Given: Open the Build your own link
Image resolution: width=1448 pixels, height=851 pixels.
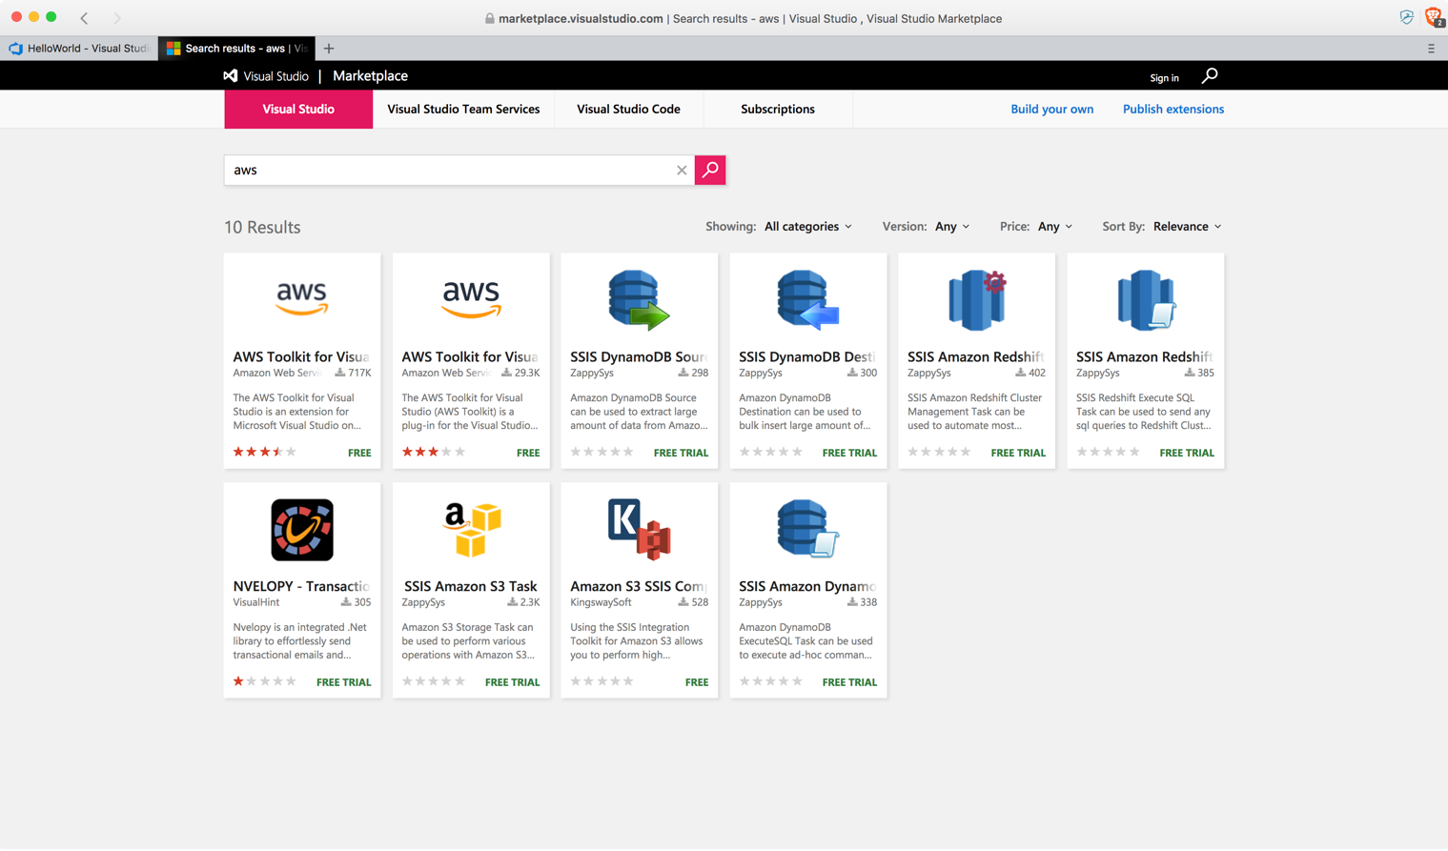Looking at the screenshot, I should click(x=1051, y=109).
